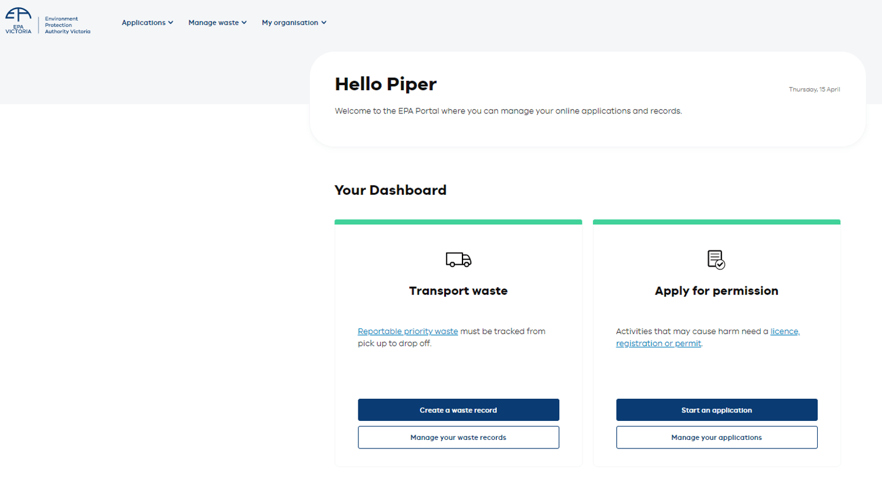The height and width of the screenshot is (481, 882).
Task: Click the Transport waste card heading
Action: (x=458, y=290)
